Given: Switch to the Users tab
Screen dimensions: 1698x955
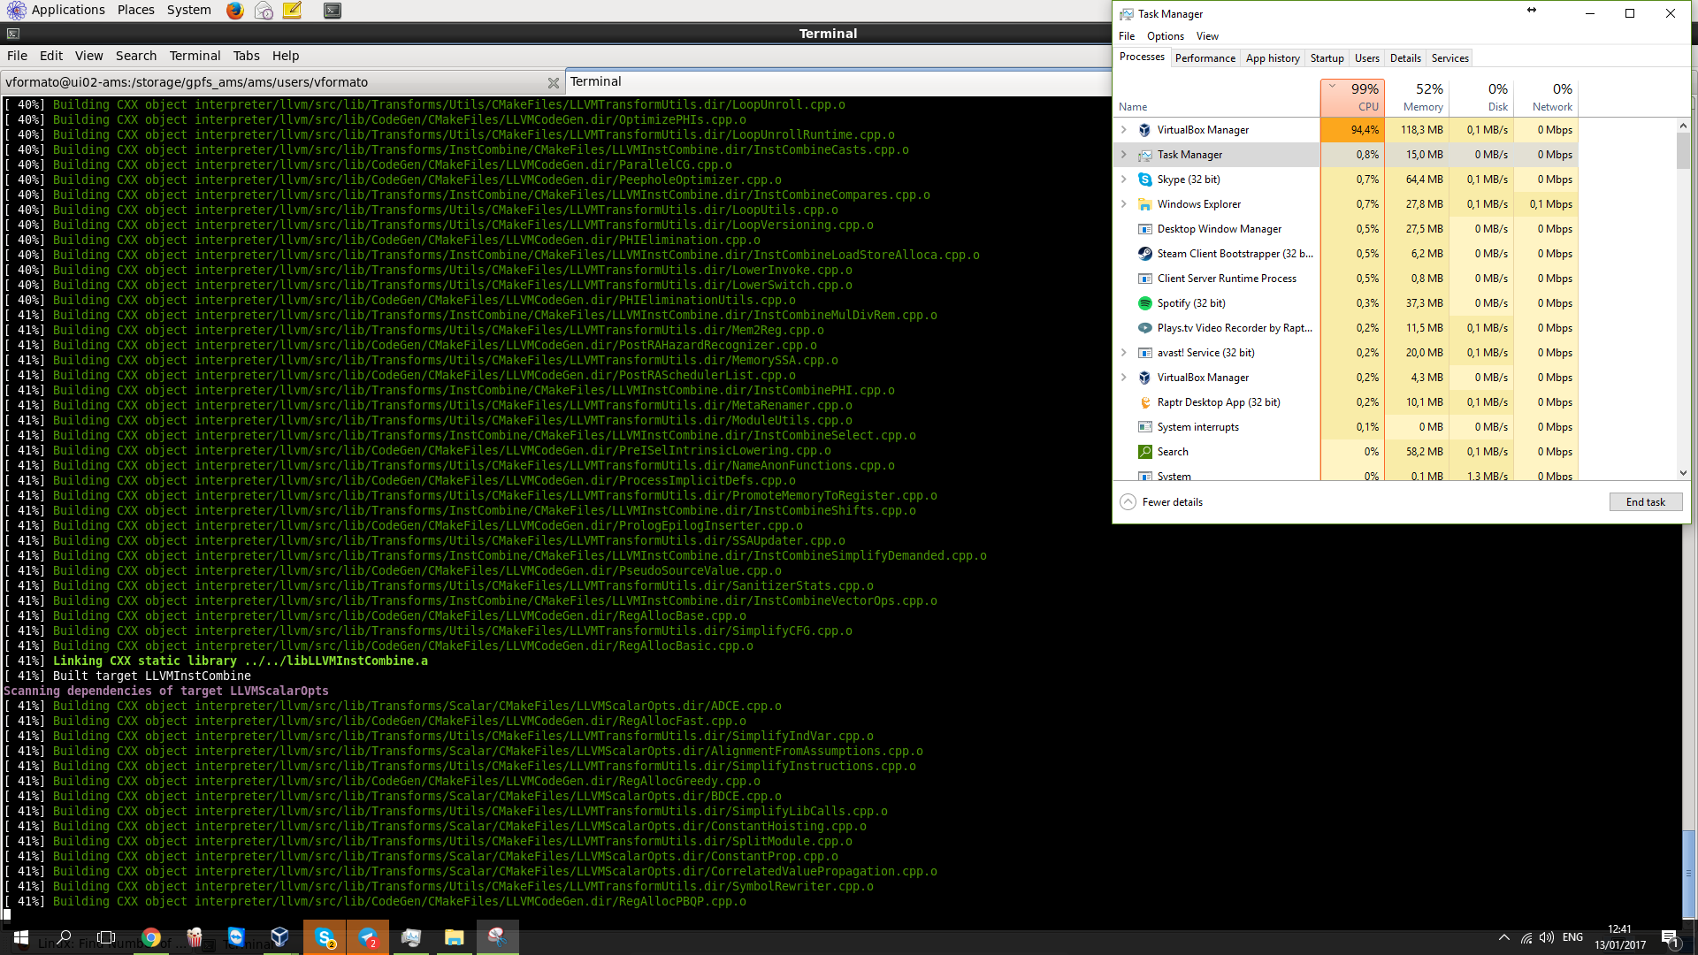Looking at the screenshot, I should [1366, 58].
